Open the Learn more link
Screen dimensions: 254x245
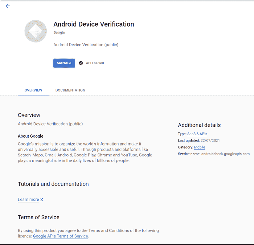click(28, 200)
